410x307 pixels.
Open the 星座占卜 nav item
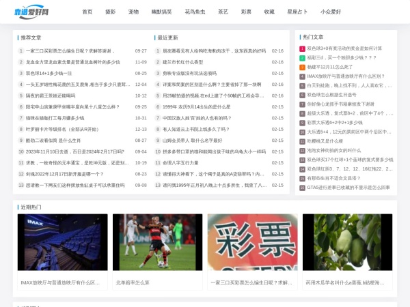pos(297,12)
